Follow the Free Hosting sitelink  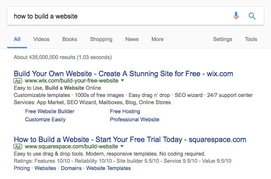coord(125,111)
